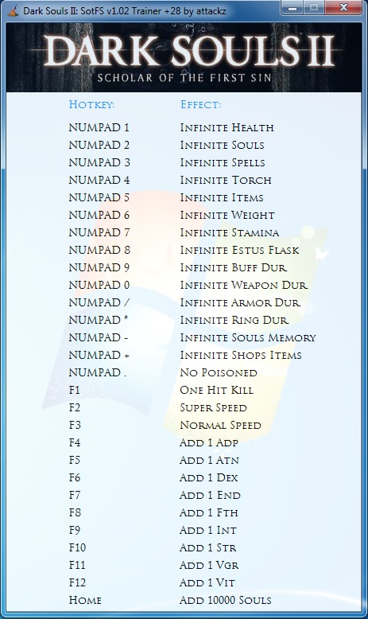Viewport: 368px width, 619px height.
Task: Select the Infinite Shops Items text
Action: click(x=241, y=355)
